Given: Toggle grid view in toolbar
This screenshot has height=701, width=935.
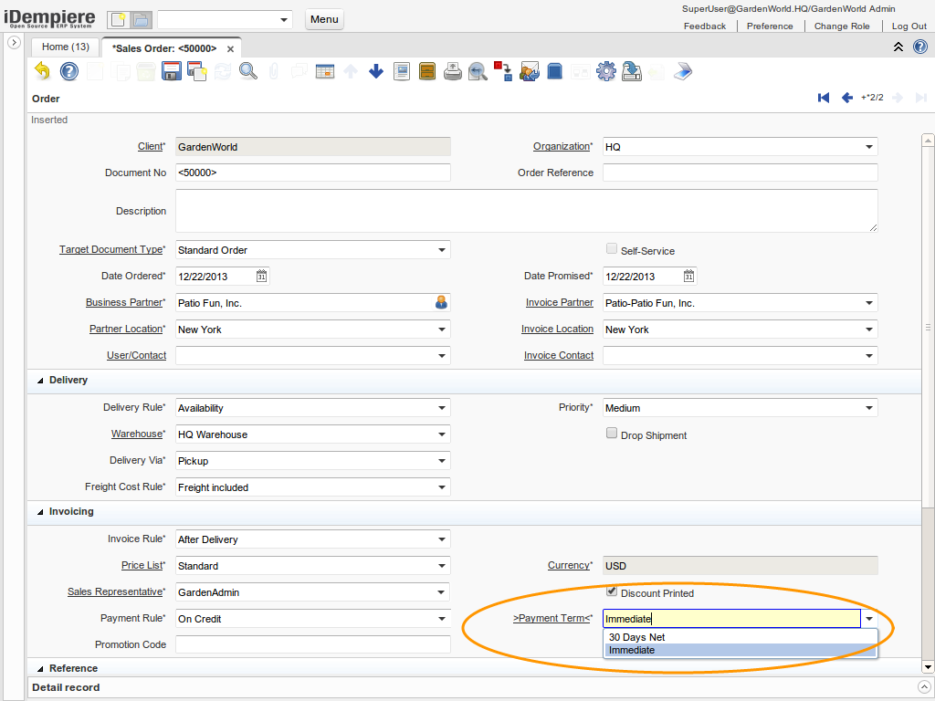Looking at the screenshot, I should coord(325,71).
